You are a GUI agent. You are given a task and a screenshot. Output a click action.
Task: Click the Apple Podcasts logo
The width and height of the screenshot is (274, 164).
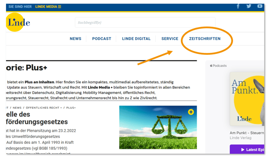pos(218,66)
